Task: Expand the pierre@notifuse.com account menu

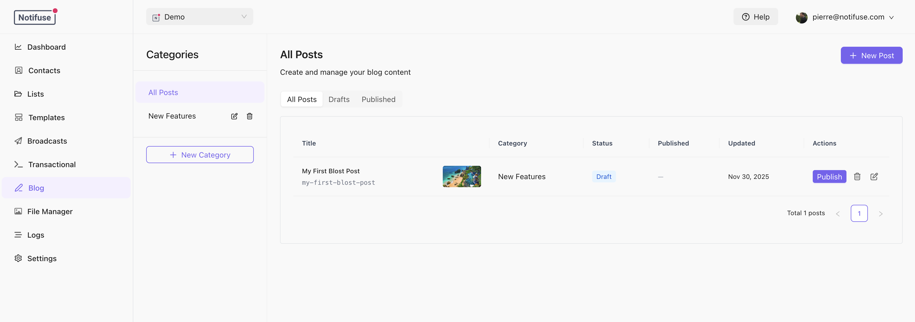Action: coord(847,17)
